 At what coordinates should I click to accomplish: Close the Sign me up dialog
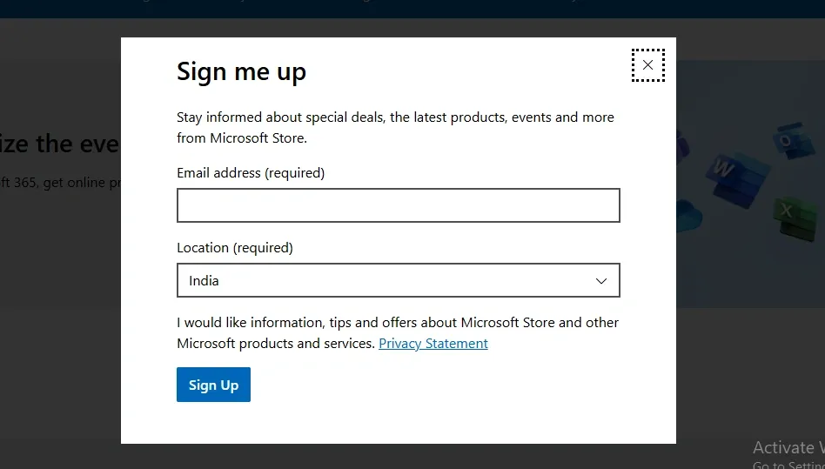pos(647,65)
